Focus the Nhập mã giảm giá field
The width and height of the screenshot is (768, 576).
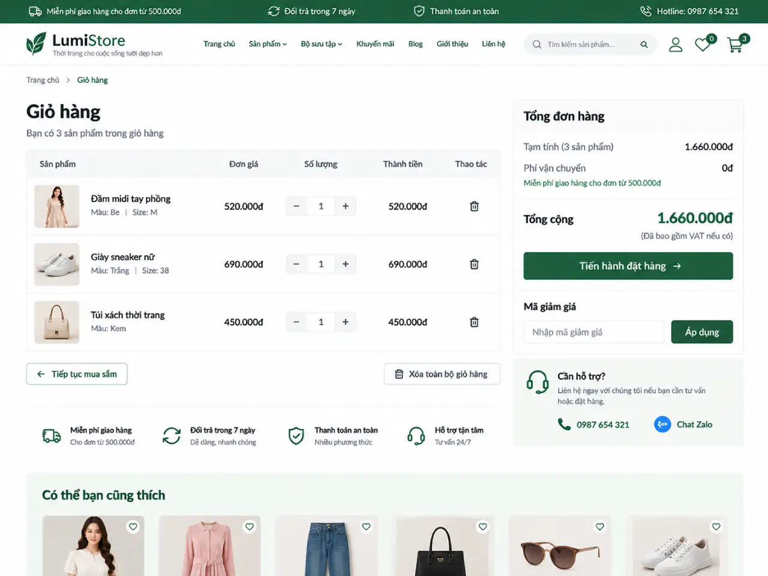pos(594,332)
